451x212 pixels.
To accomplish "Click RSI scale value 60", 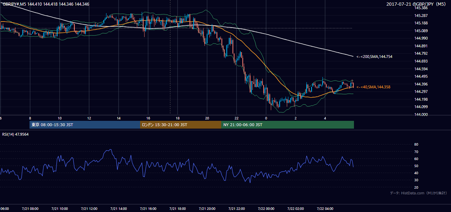I will click(x=416, y=159).
